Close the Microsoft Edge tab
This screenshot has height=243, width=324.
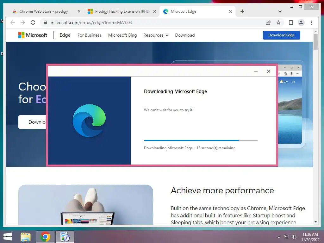[230, 11]
